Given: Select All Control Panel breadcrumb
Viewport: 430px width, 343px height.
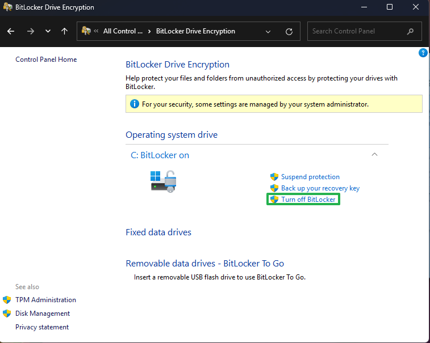Looking at the screenshot, I should coord(123,31).
